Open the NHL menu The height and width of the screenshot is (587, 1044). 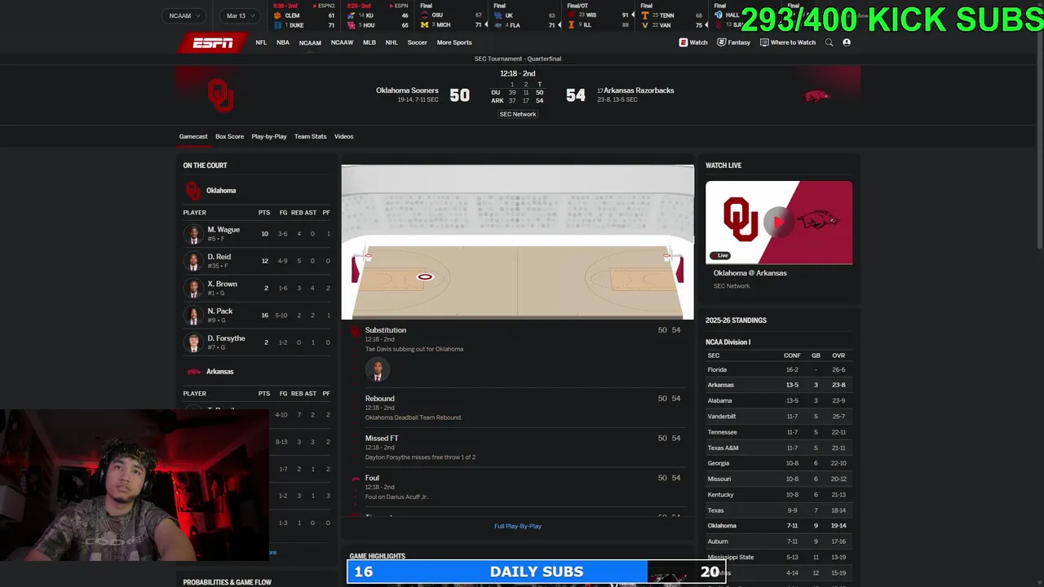(x=391, y=42)
